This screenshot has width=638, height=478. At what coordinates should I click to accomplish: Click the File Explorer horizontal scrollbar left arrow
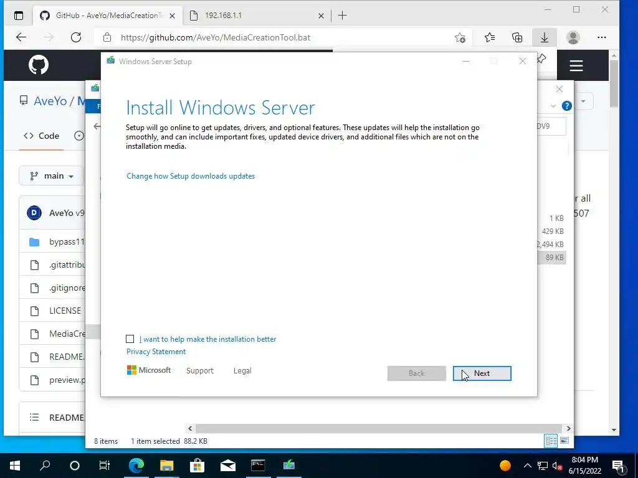pyautogui.click(x=190, y=428)
